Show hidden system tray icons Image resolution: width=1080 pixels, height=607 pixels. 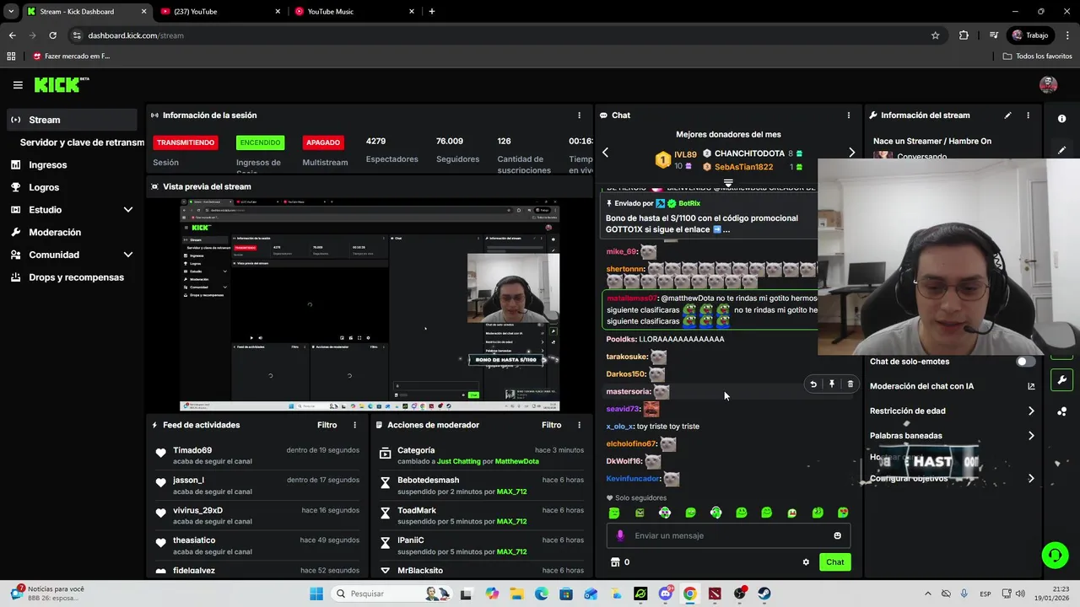click(x=928, y=594)
